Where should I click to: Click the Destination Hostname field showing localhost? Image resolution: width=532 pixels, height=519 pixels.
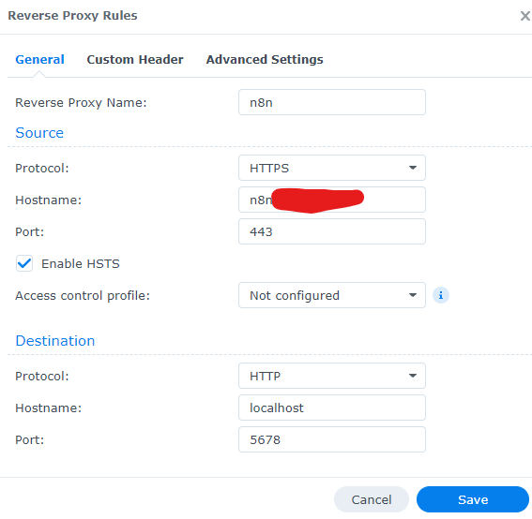click(332, 408)
